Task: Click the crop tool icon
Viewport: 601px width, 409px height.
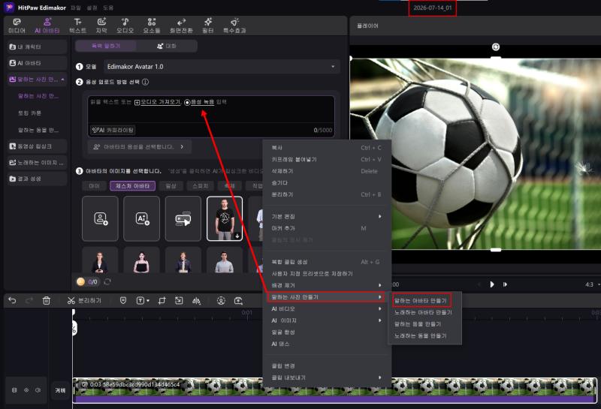Action: (x=162, y=301)
